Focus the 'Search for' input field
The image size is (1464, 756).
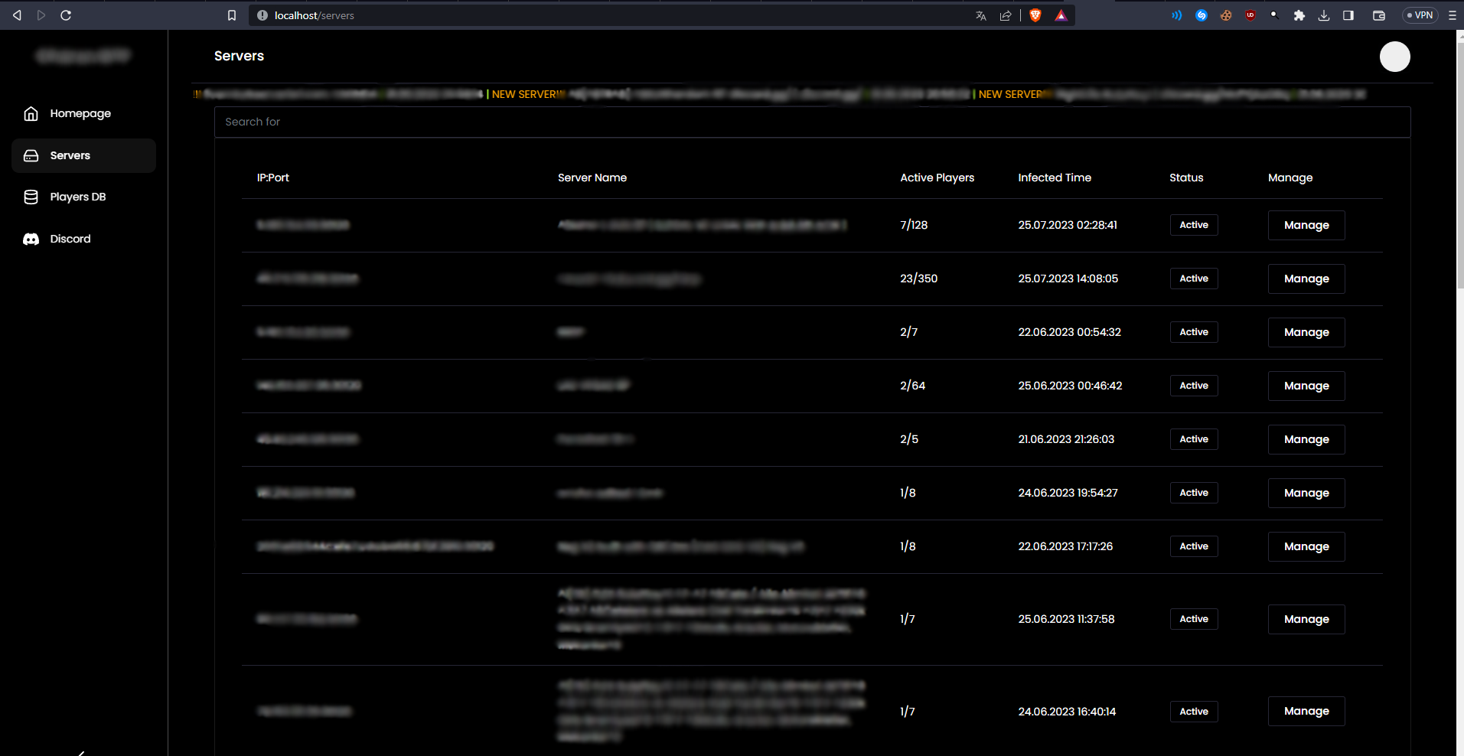pyautogui.click(x=812, y=122)
